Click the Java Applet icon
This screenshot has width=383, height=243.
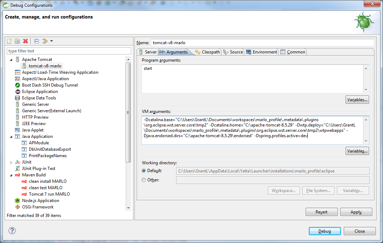coord(17,130)
